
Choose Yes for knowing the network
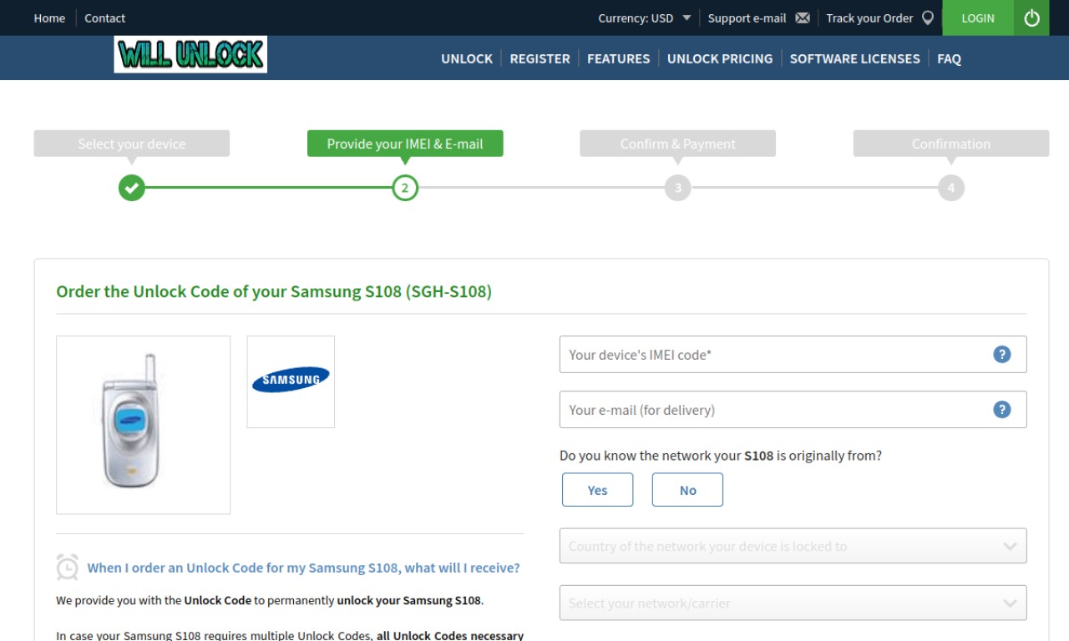pos(597,490)
